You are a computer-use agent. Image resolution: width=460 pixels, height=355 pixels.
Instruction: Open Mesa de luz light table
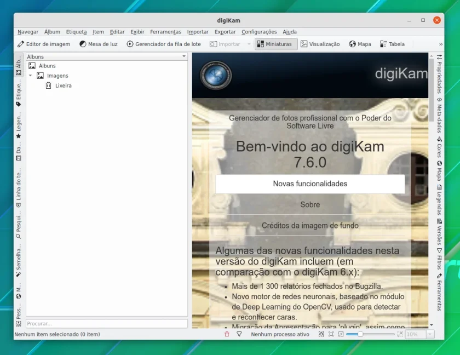[99, 44]
